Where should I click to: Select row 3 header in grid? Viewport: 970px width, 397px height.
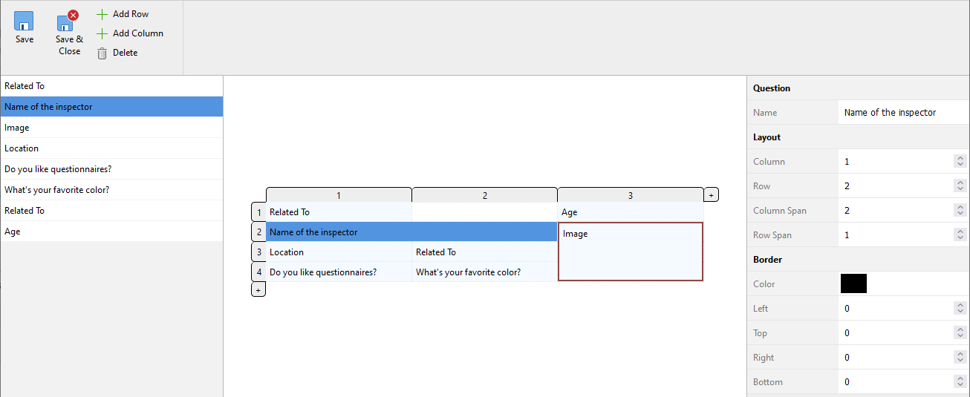click(258, 252)
